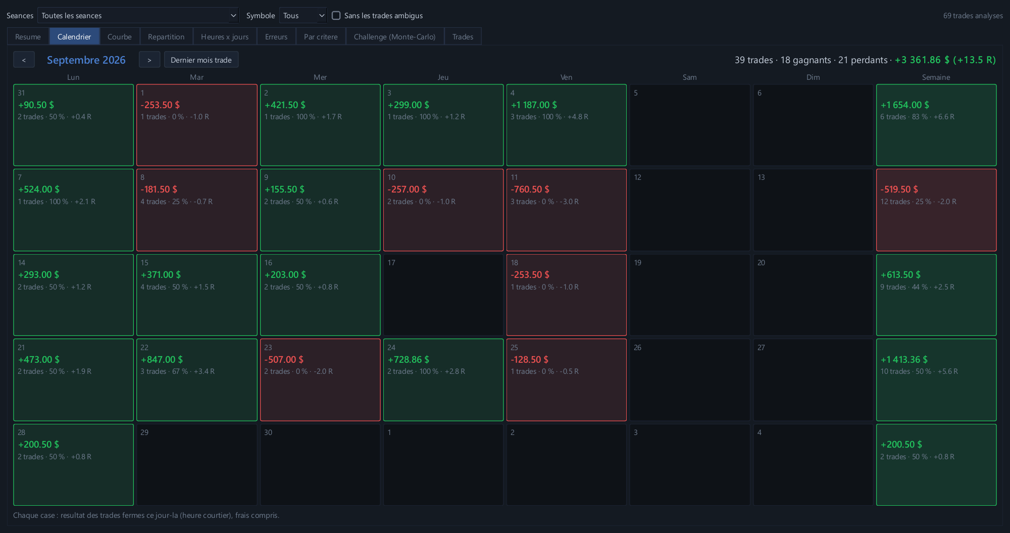This screenshot has width=1010, height=533.
Task: Click week summary -519.50 $
Action: click(936, 210)
